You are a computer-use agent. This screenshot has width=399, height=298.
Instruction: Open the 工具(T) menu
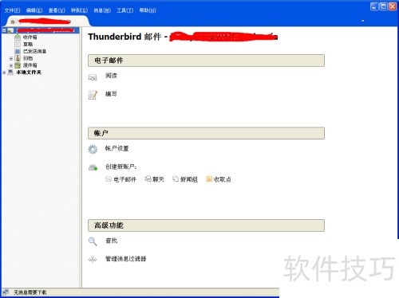click(125, 10)
